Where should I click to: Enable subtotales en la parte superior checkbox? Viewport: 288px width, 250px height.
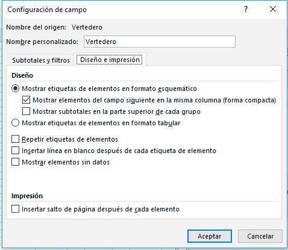(26, 111)
